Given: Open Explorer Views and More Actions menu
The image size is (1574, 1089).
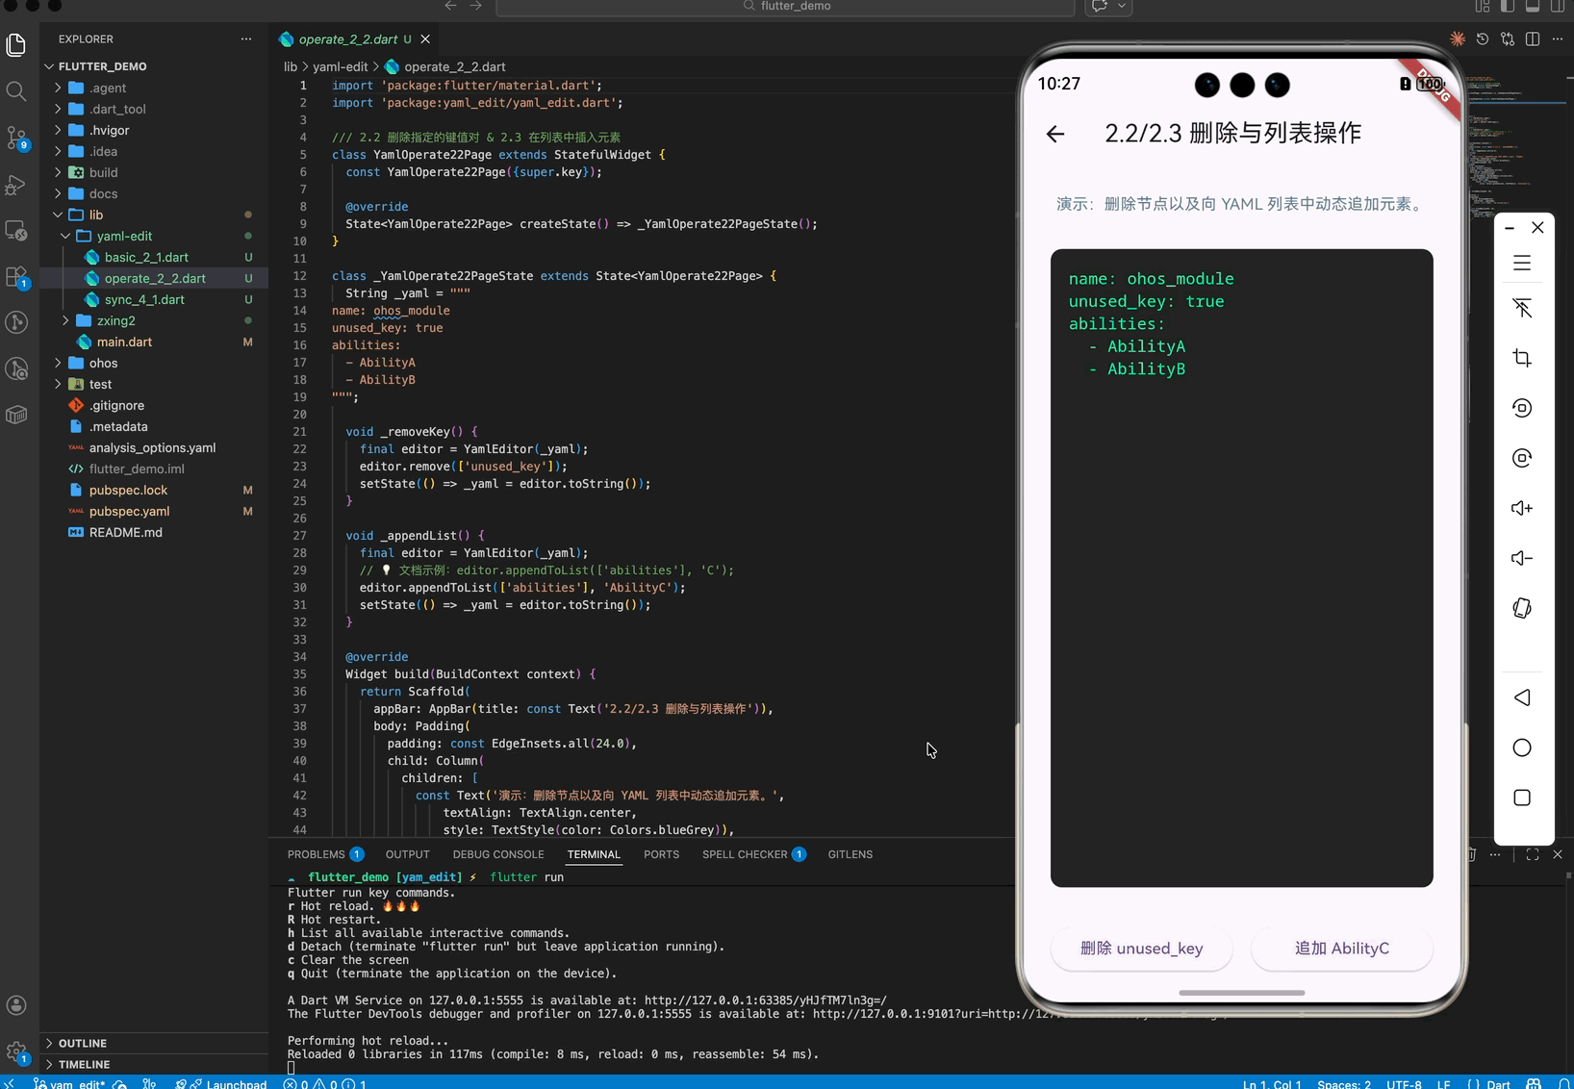Looking at the screenshot, I should (246, 38).
